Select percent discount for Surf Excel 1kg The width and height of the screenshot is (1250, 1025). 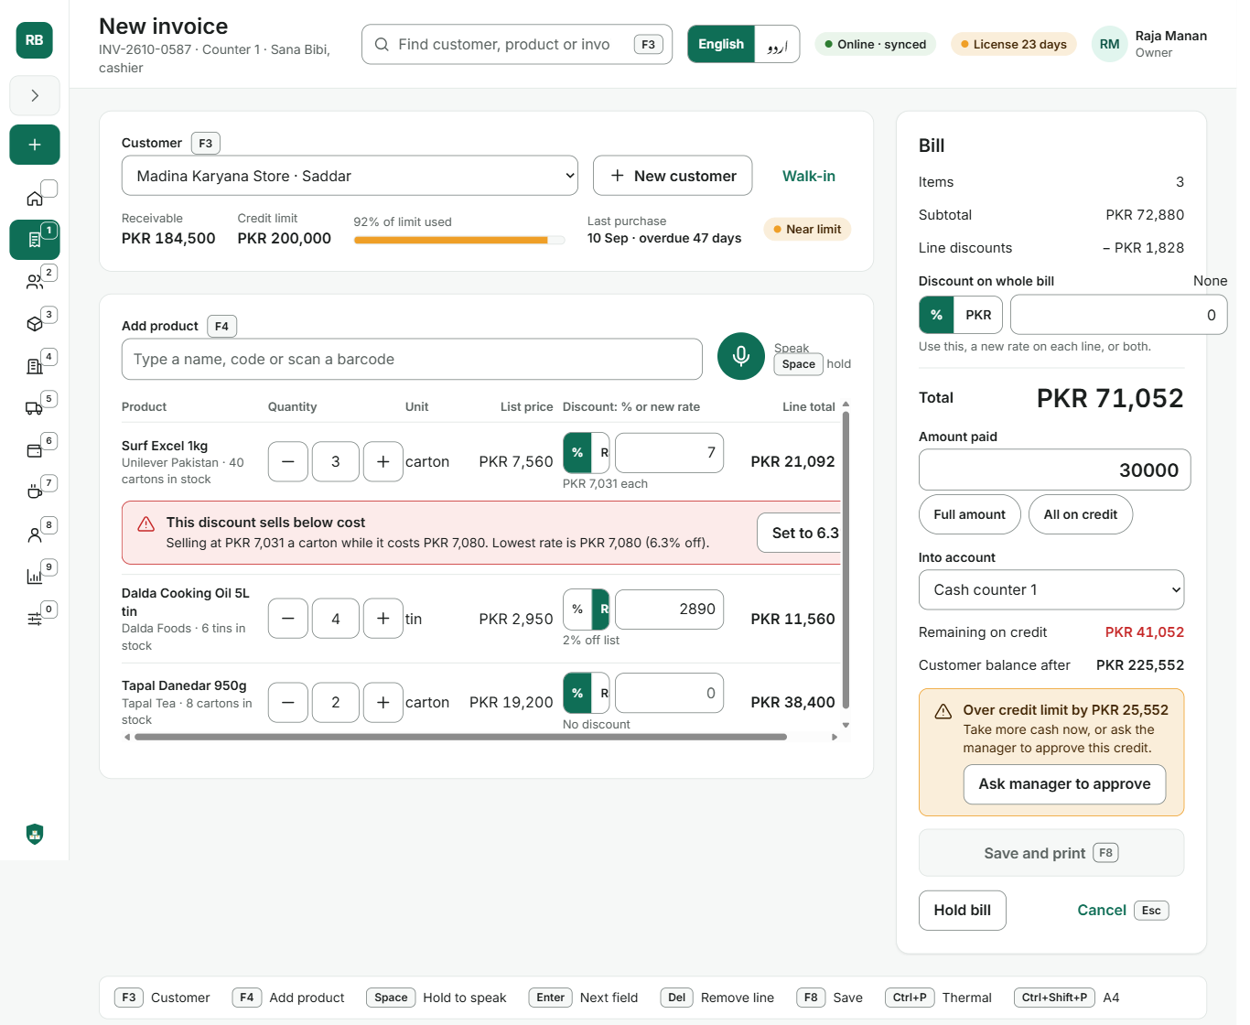[577, 453]
